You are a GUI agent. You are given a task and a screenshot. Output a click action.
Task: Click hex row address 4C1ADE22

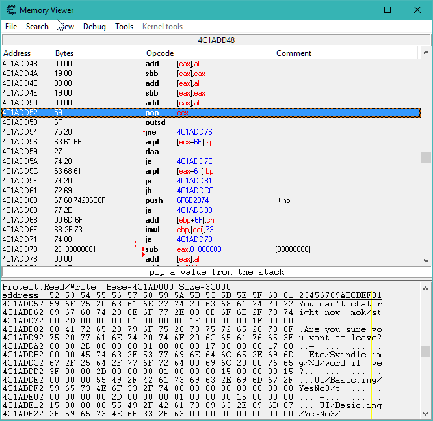point(23,414)
